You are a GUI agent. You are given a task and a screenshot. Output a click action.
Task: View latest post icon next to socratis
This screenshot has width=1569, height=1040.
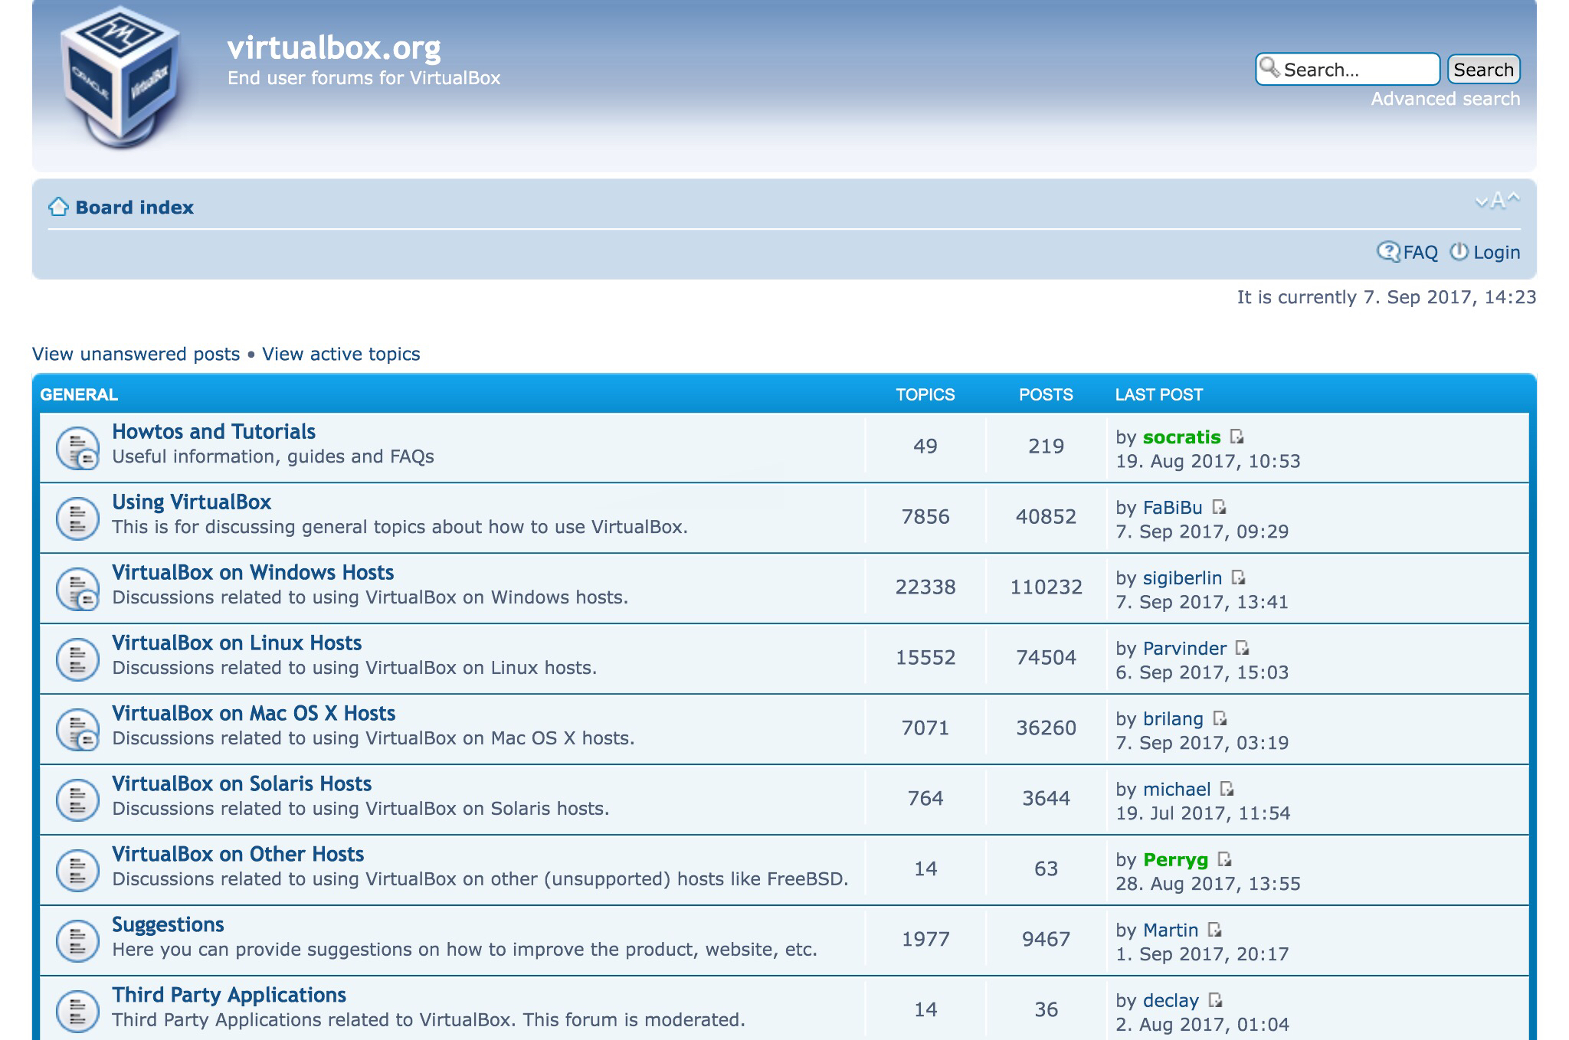coord(1237,437)
